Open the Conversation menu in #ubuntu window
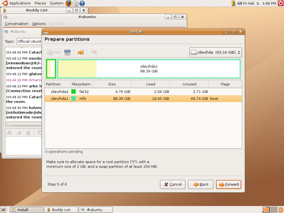The width and height of the screenshot is (284, 213). point(16,24)
